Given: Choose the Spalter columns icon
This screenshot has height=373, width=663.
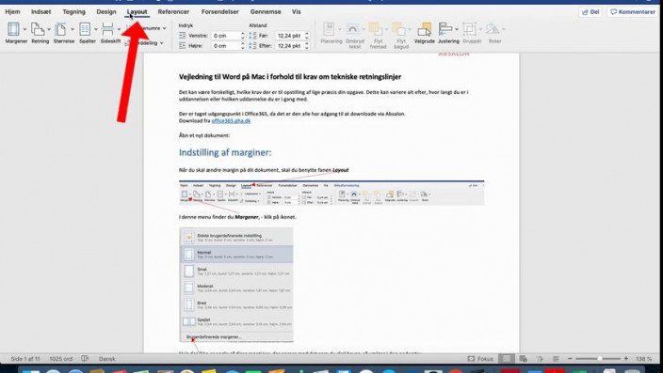Looking at the screenshot, I should coord(85,29).
